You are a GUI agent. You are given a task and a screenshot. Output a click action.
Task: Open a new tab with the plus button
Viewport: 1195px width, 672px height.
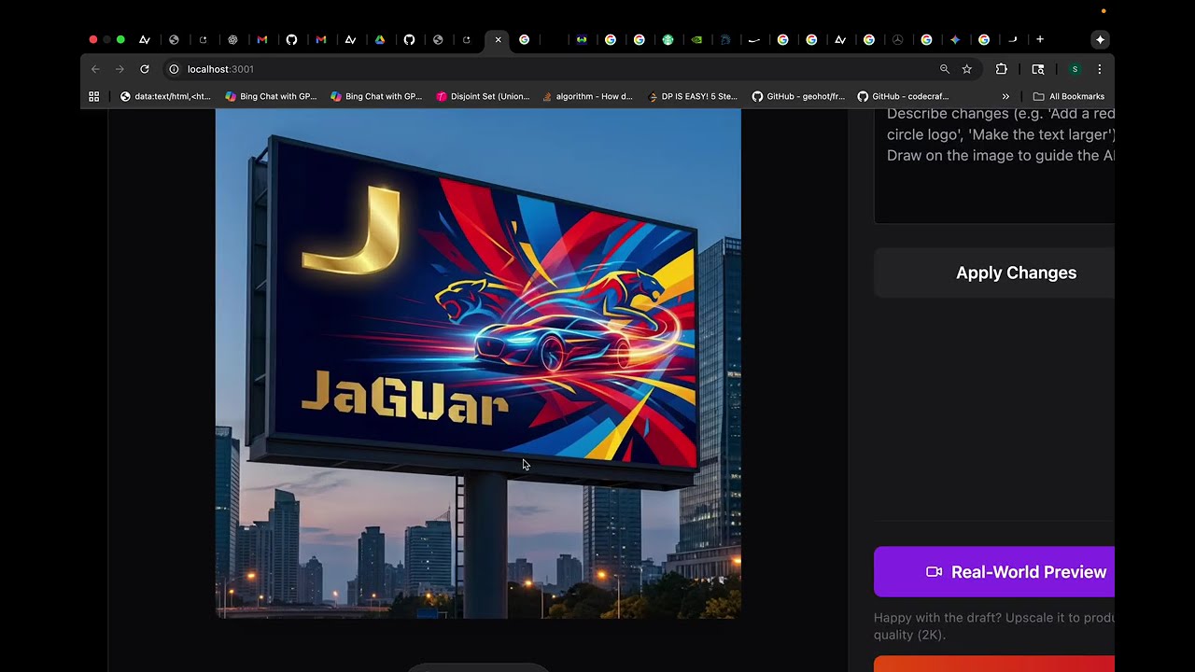[x=1040, y=39]
